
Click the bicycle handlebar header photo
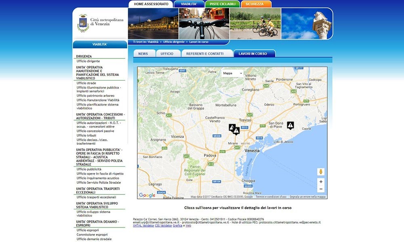(204, 23)
